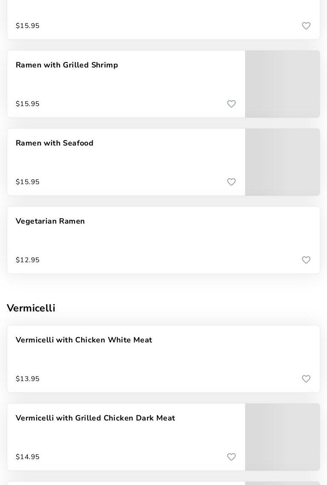Toggle heart on Vermicelli with Chicken White Meat
Viewport: 327px width, 485px height.
tap(306, 379)
